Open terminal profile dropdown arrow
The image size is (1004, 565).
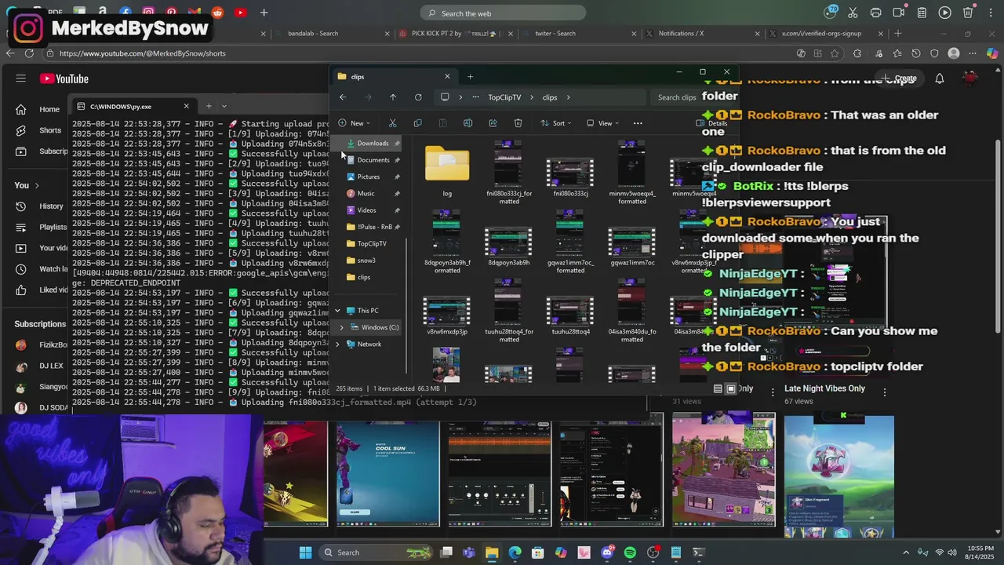point(224,106)
